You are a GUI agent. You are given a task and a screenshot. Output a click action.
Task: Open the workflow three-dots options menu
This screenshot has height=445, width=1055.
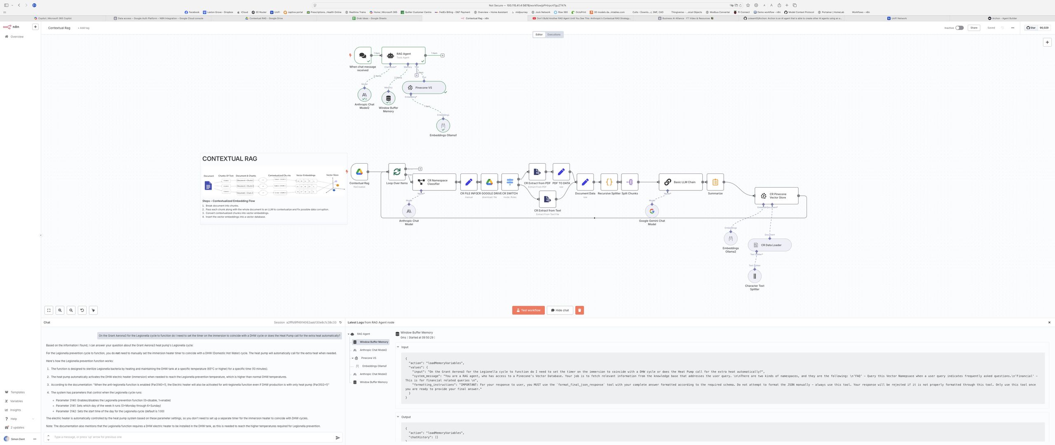coord(1013,28)
